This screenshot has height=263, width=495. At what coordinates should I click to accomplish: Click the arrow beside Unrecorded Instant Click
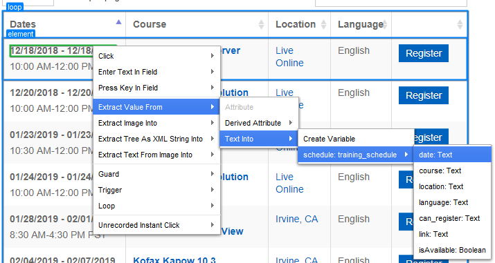click(x=213, y=224)
